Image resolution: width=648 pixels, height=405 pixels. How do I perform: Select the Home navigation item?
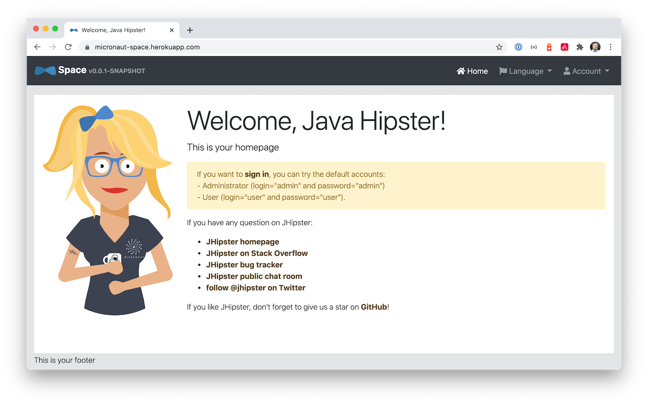point(472,71)
